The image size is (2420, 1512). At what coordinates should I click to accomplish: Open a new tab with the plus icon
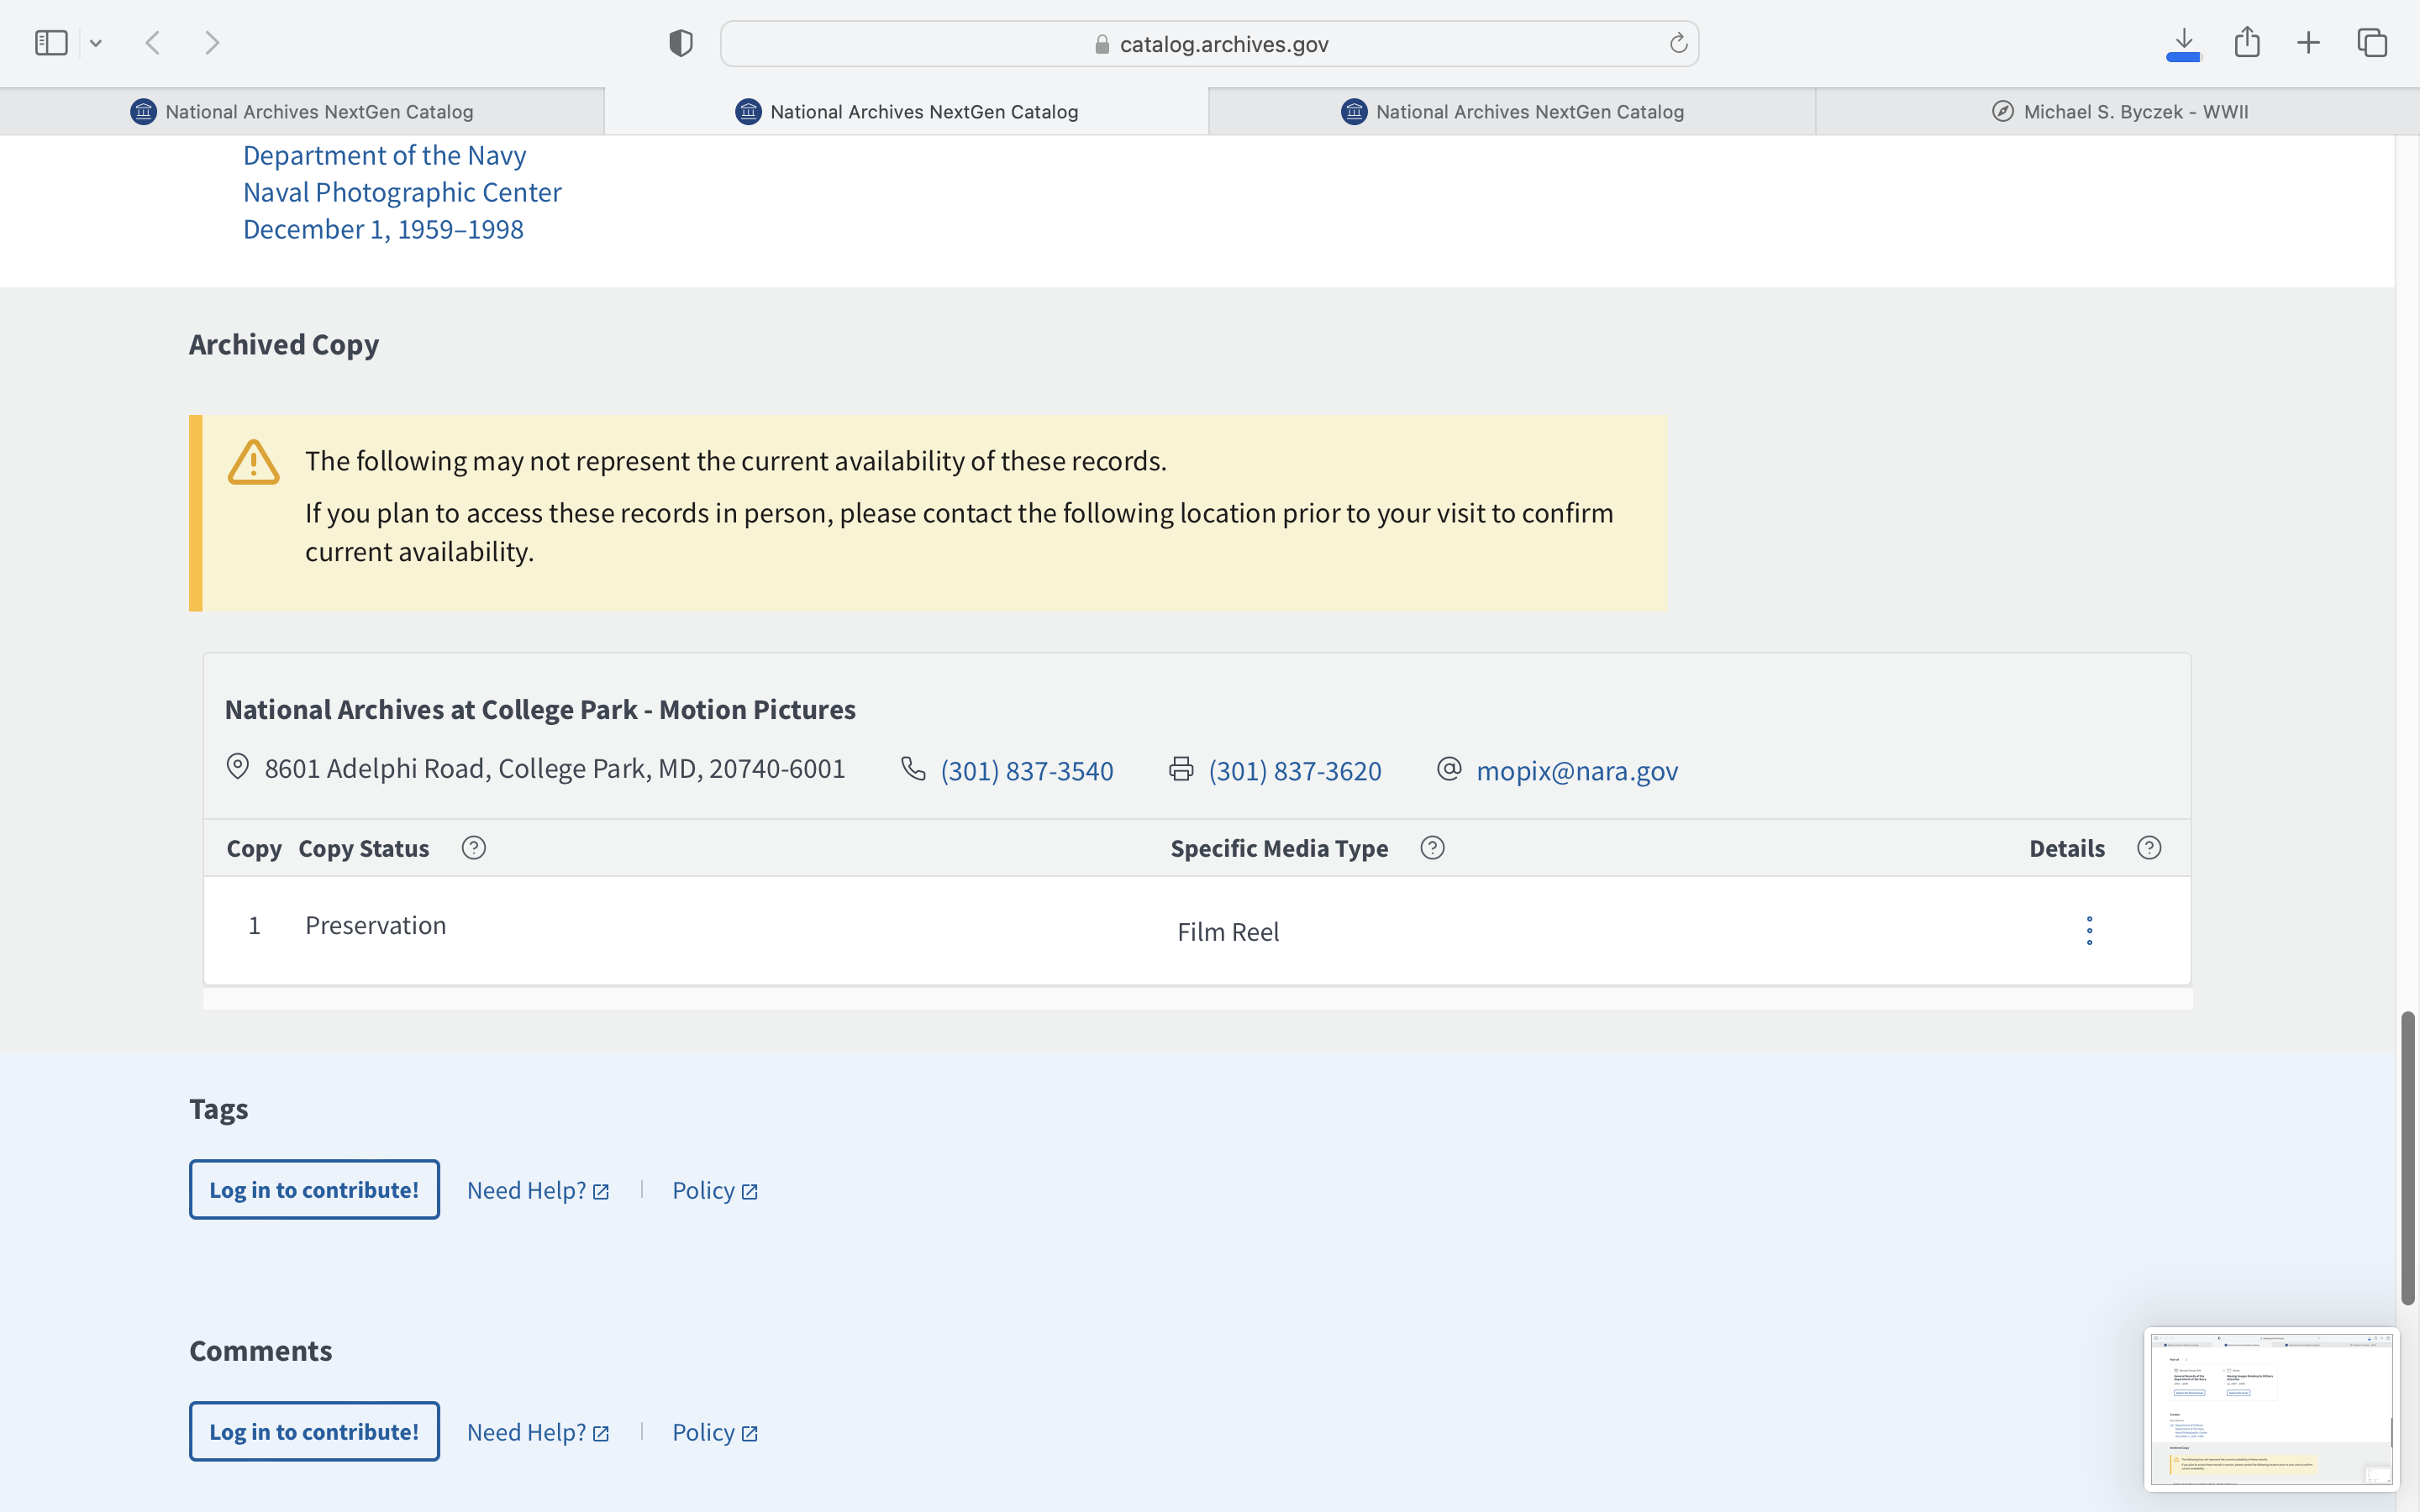tap(2308, 43)
